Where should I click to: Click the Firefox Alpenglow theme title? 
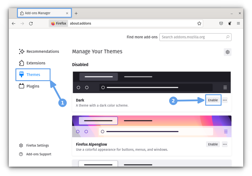coord(91,144)
